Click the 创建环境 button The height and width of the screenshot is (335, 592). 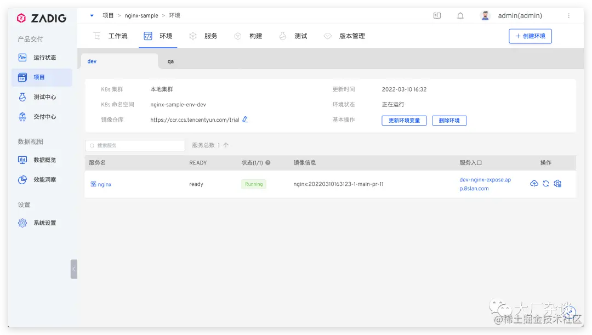point(530,36)
